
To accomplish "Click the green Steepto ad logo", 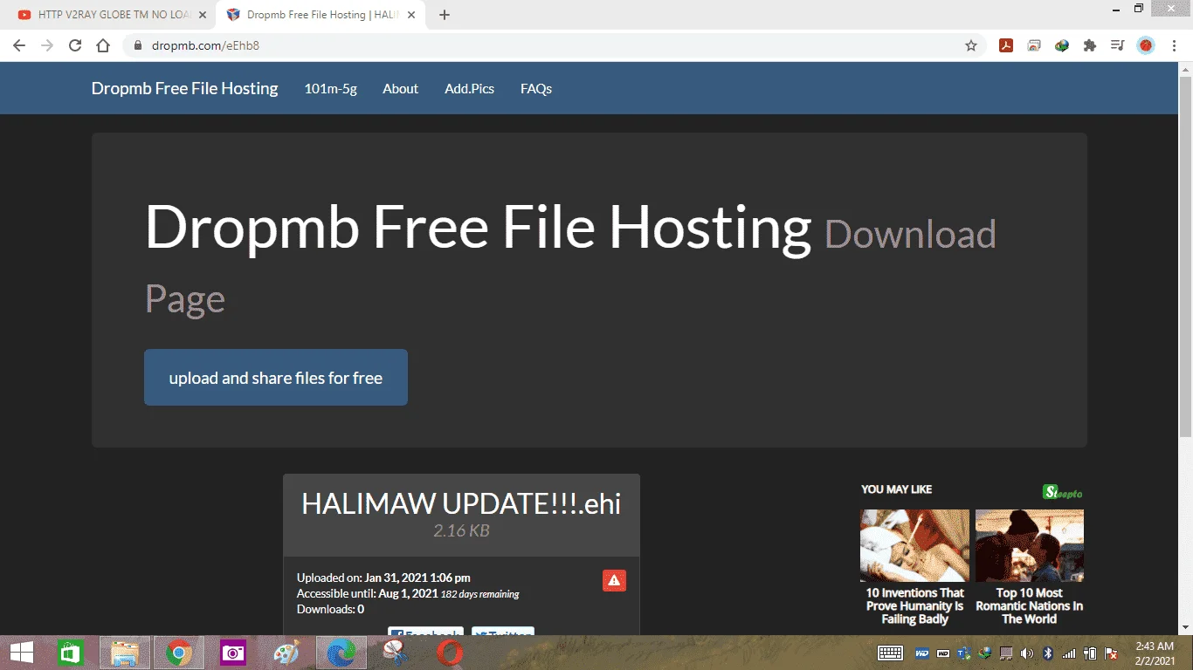I will point(1063,492).
